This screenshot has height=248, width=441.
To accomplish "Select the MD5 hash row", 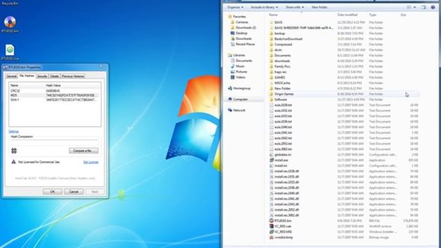I will click(x=54, y=95).
